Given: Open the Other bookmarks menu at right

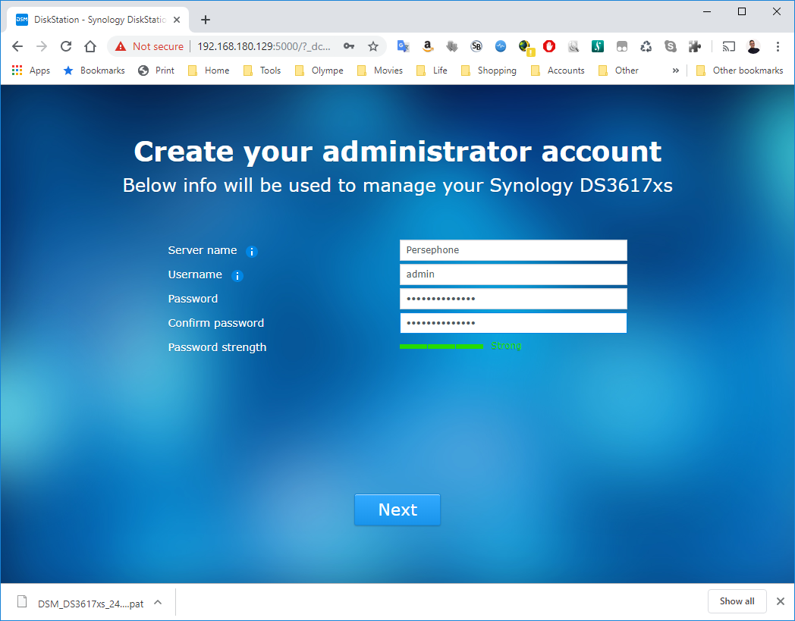Looking at the screenshot, I should point(740,71).
